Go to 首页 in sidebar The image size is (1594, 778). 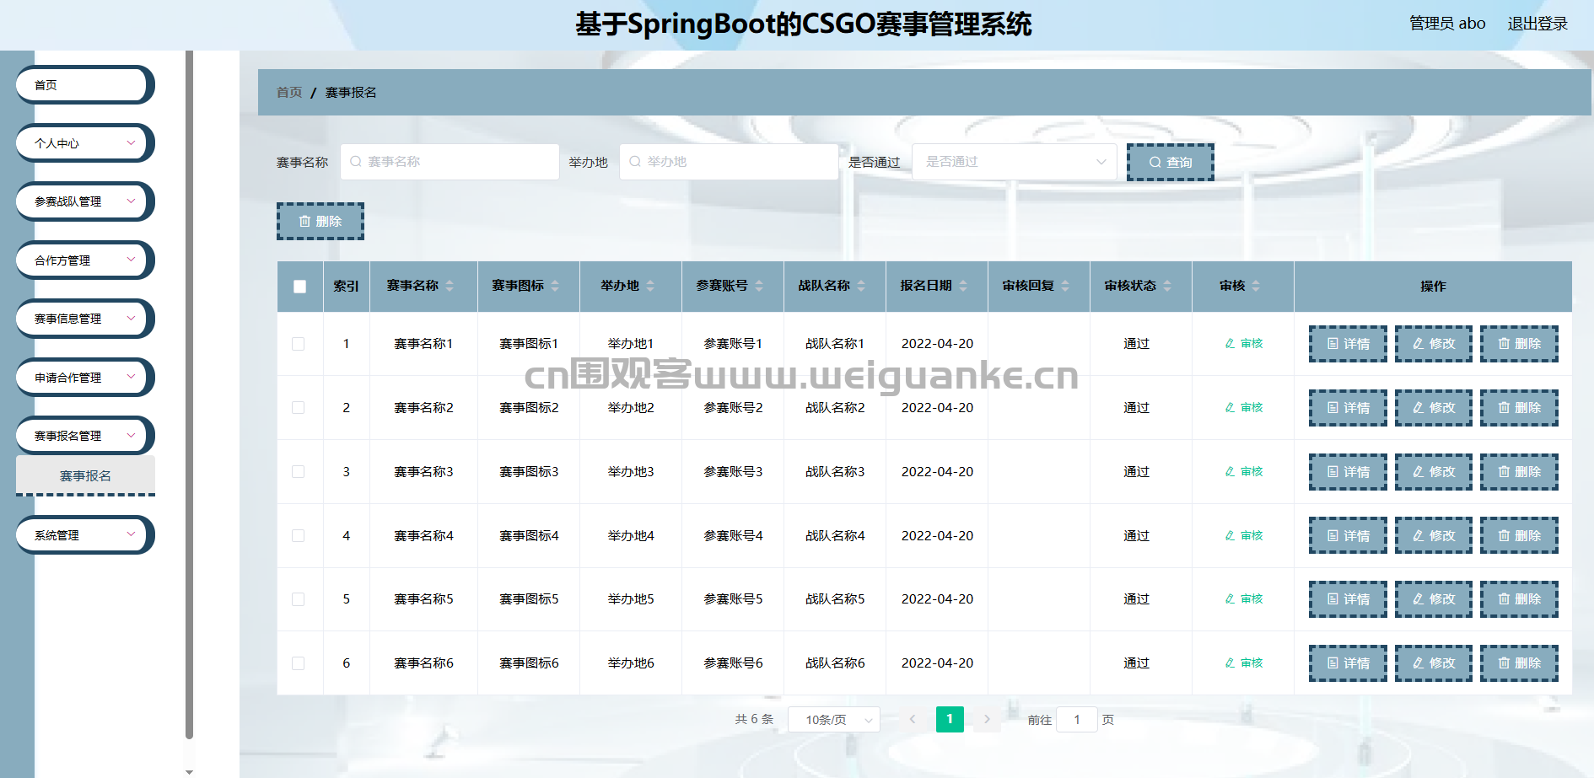pyautogui.click(x=84, y=85)
